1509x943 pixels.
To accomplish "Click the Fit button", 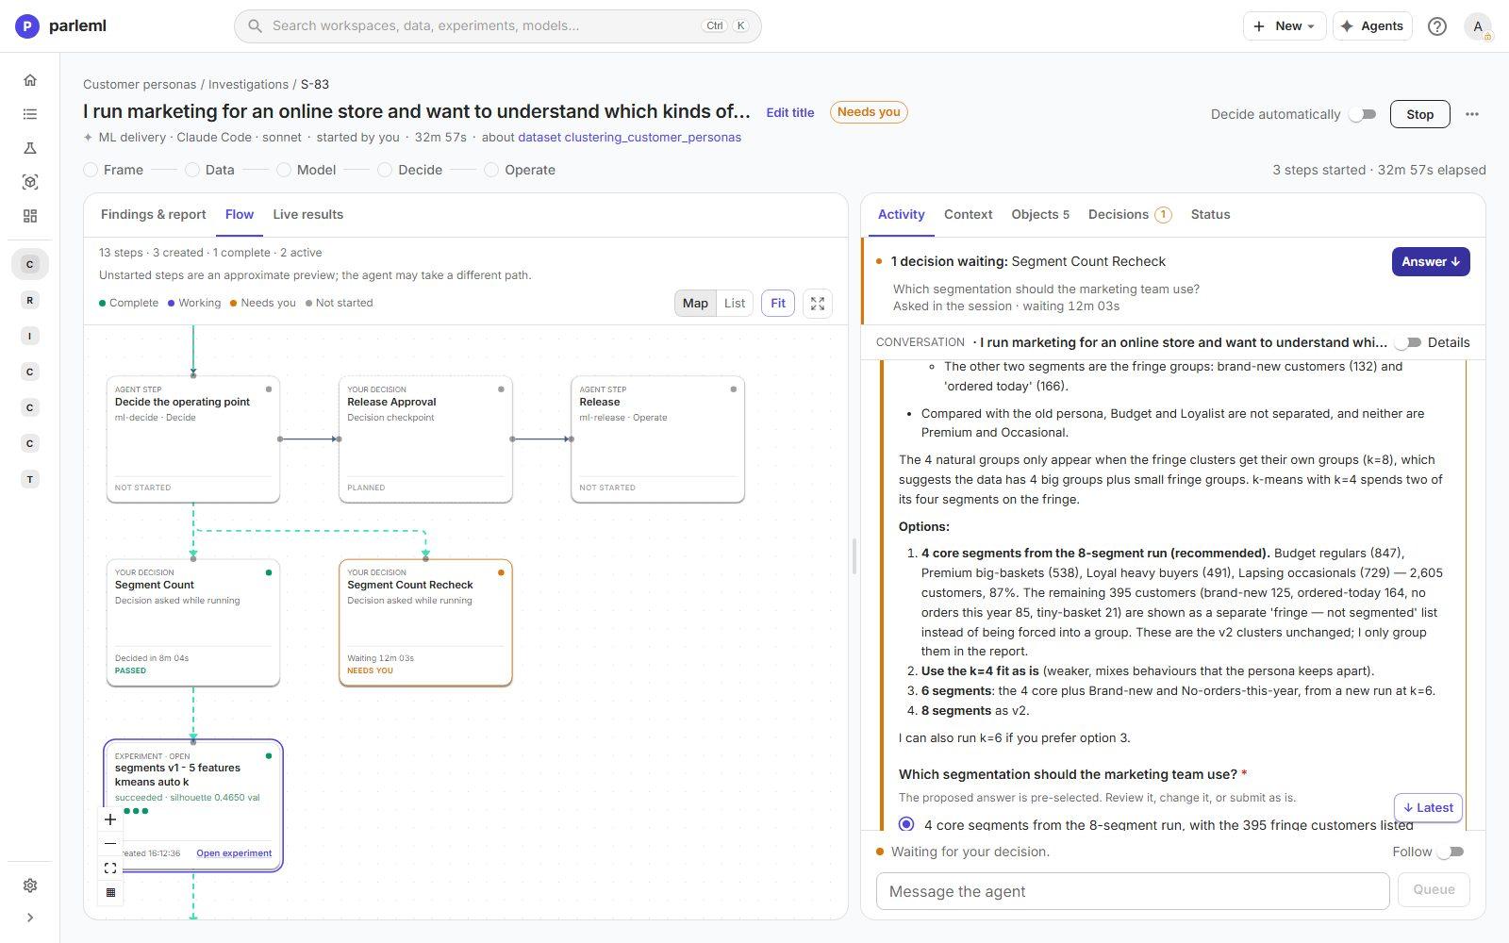I will [778, 304].
